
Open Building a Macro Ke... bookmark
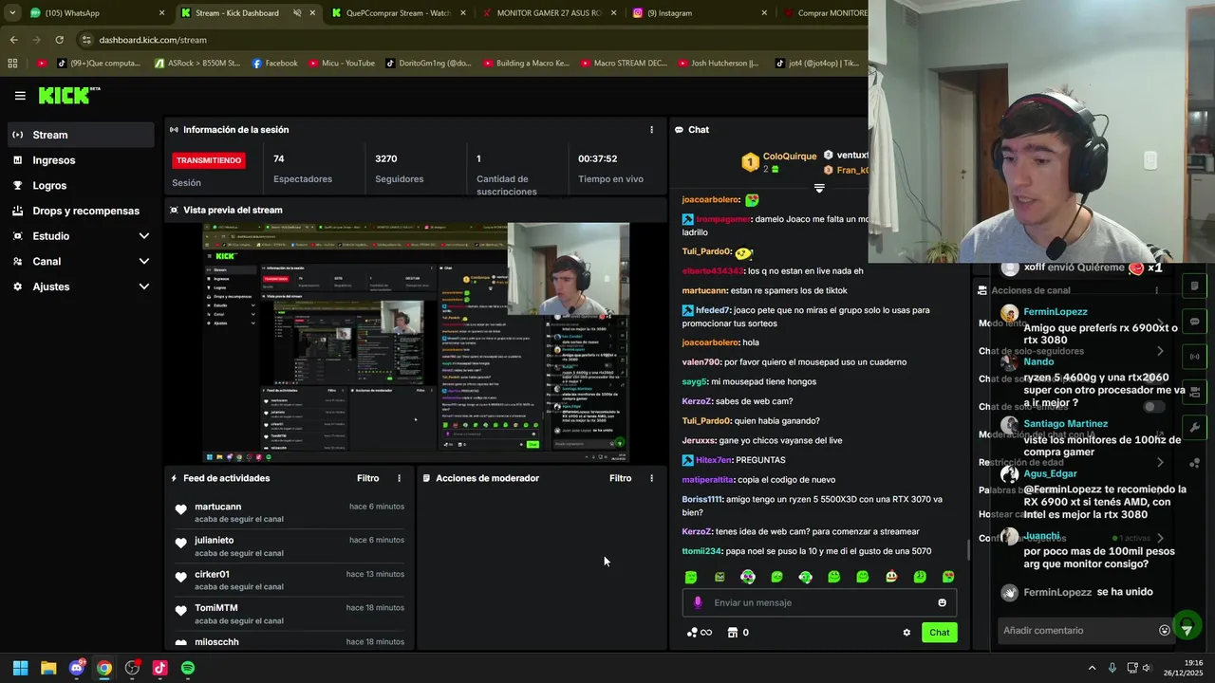click(526, 64)
